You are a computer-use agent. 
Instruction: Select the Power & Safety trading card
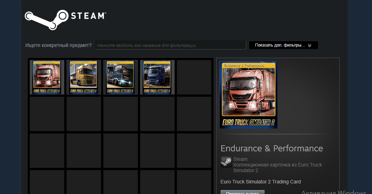(x=121, y=77)
